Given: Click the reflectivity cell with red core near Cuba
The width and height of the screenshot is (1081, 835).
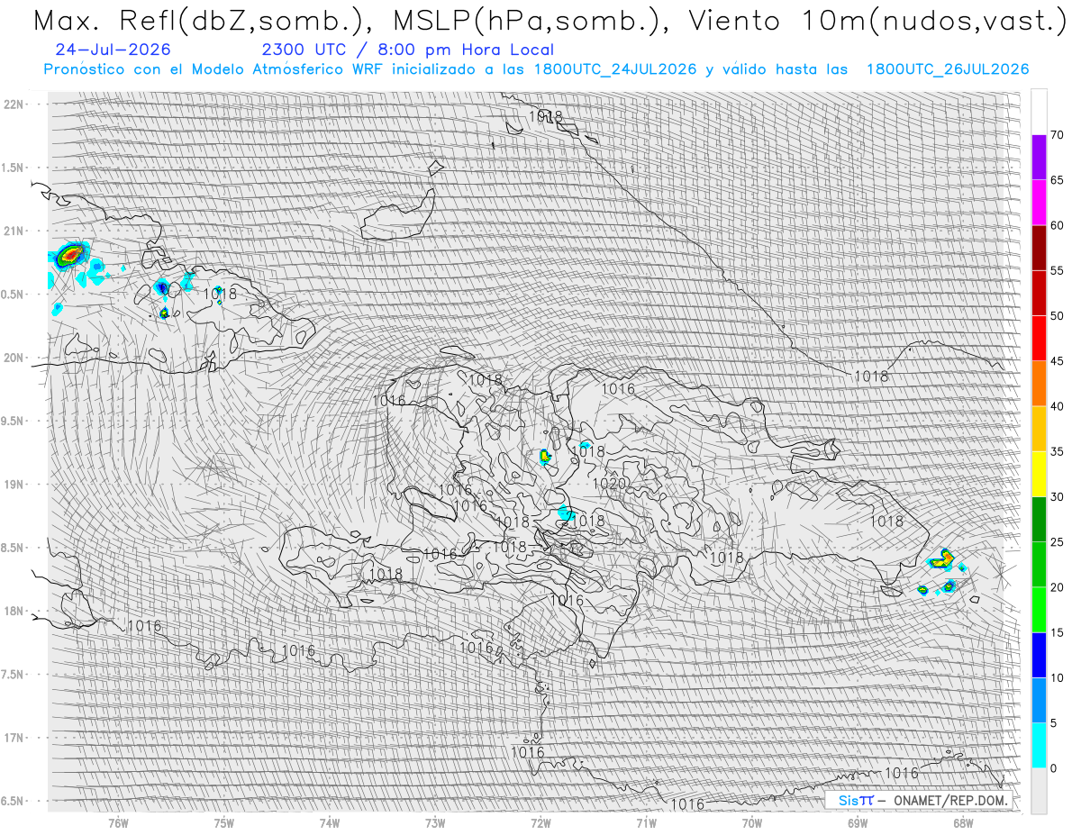Looking at the screenshot, I should 70,255.
